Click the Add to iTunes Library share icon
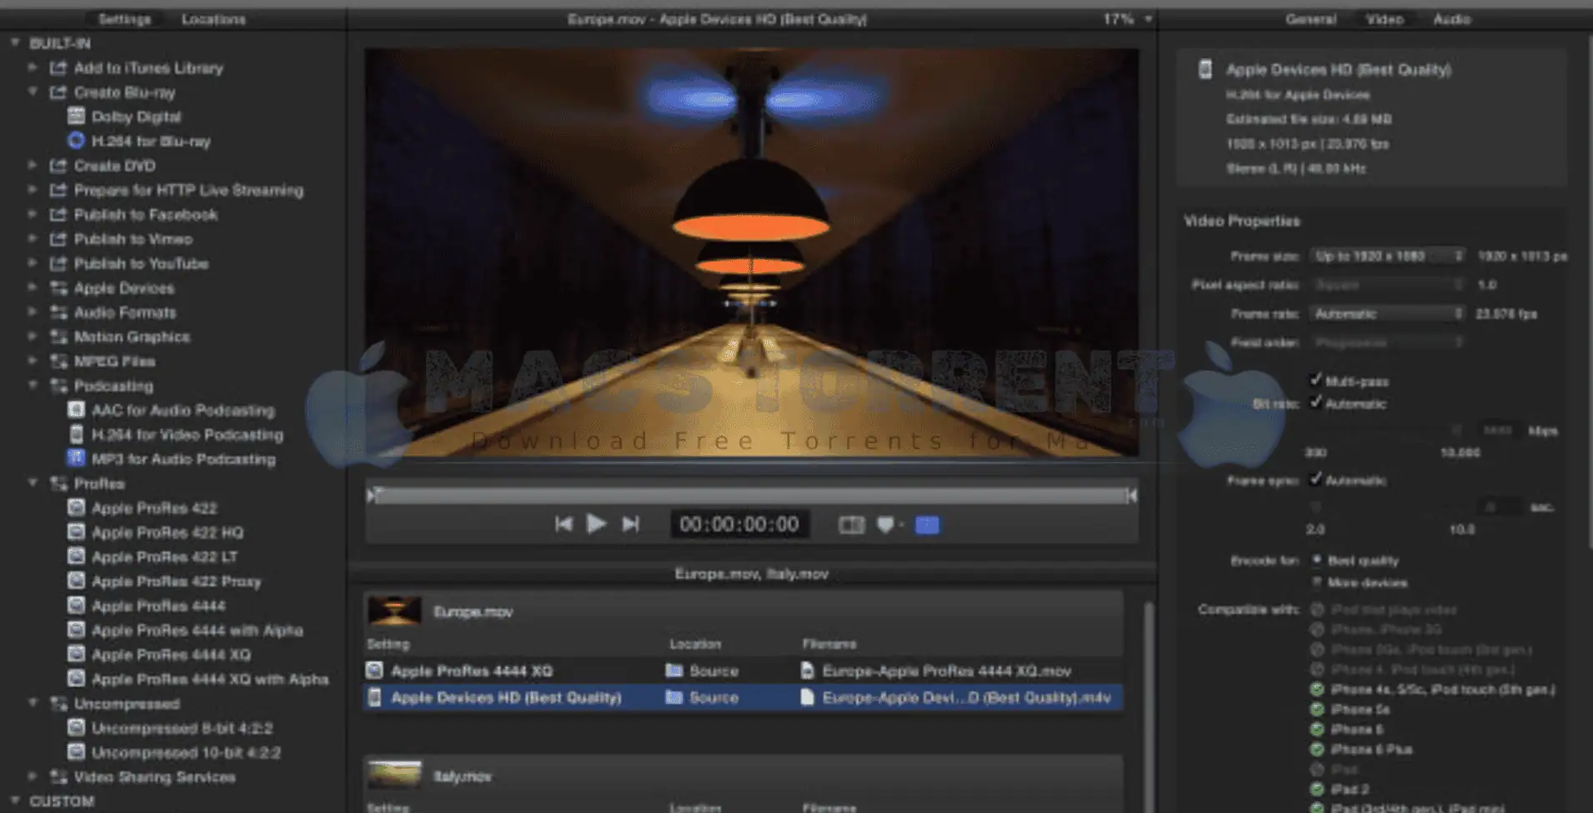 [x=58, y=67]
